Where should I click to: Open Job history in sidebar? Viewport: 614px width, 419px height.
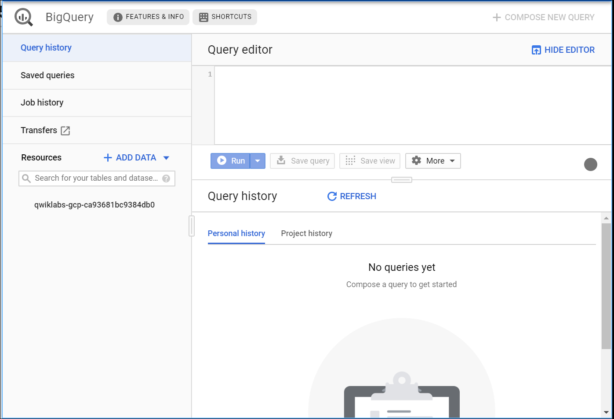point(42,103)
